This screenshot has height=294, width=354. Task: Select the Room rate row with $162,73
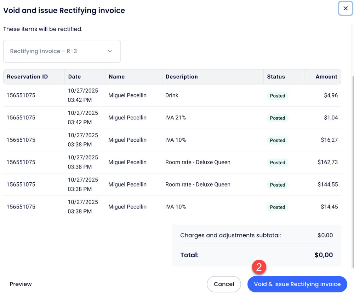click(198, 162)
